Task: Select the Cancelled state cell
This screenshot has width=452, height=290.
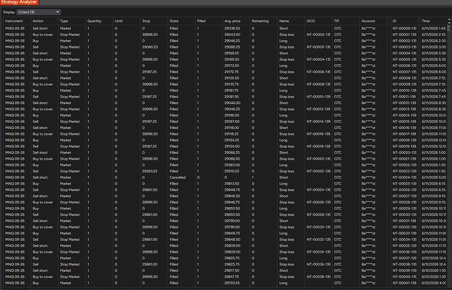Action: click(x=178, y=177)
